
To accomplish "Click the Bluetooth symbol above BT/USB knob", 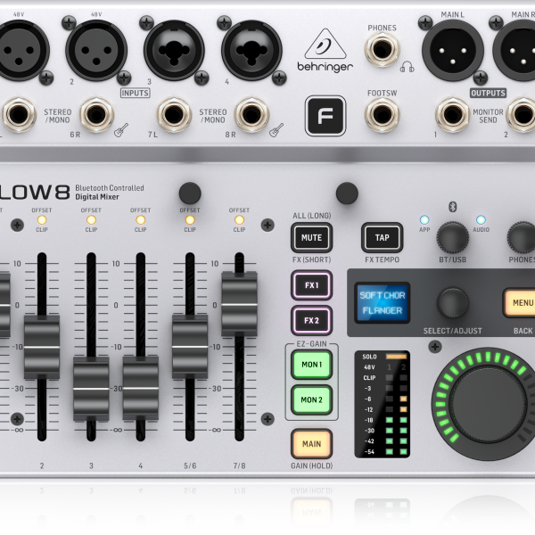I will 452,207.
